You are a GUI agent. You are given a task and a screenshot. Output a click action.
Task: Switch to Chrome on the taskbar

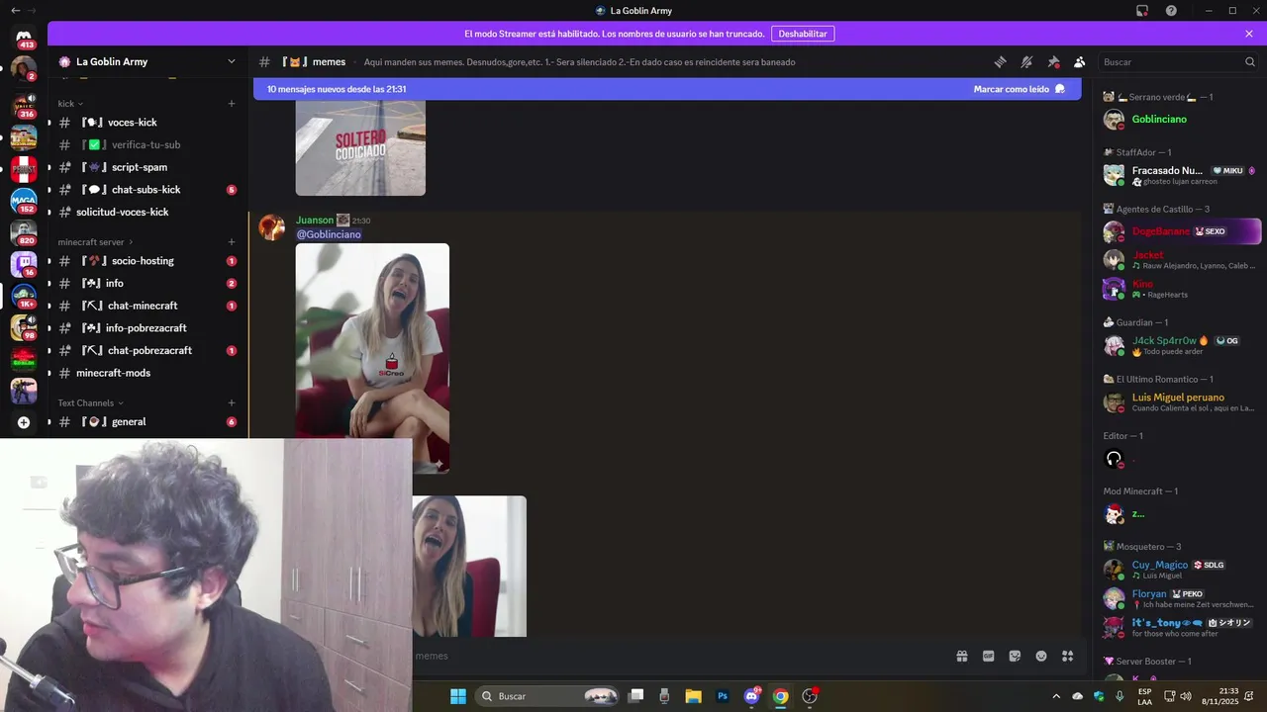click(780, 696)
